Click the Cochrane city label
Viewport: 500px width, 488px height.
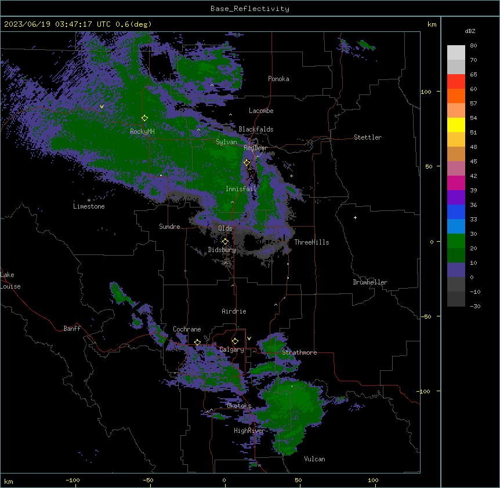(187, 329)
